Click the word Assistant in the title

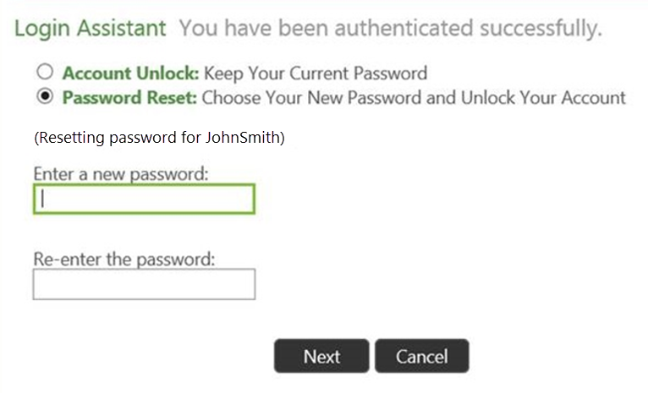(x=122, y=28)
